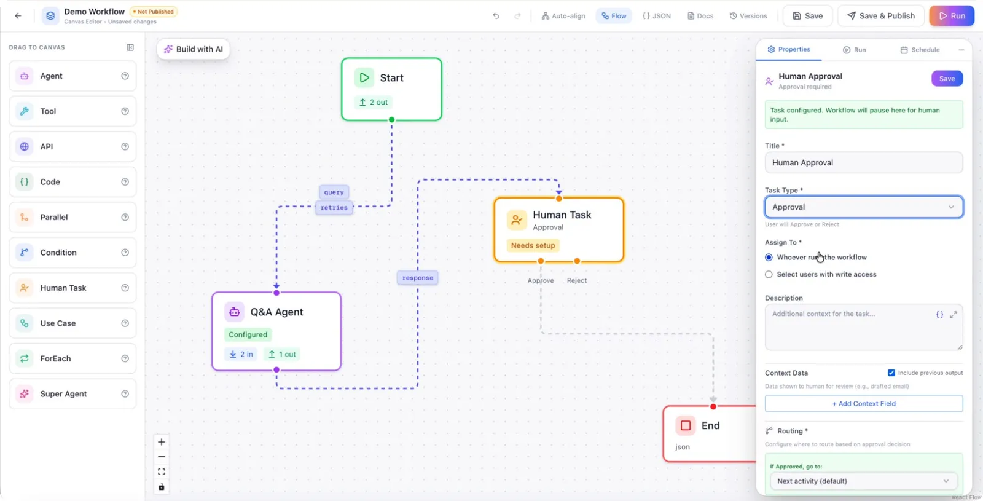Select the Super Agent sidebar item
The image size is (983, 501).
[x=72, y=394]
